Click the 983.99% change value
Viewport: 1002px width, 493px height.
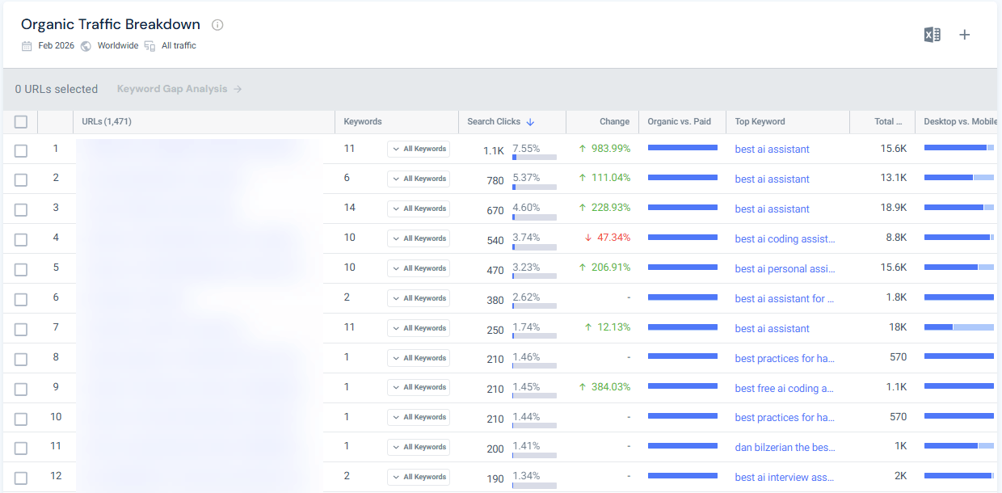tap(610, 149)
